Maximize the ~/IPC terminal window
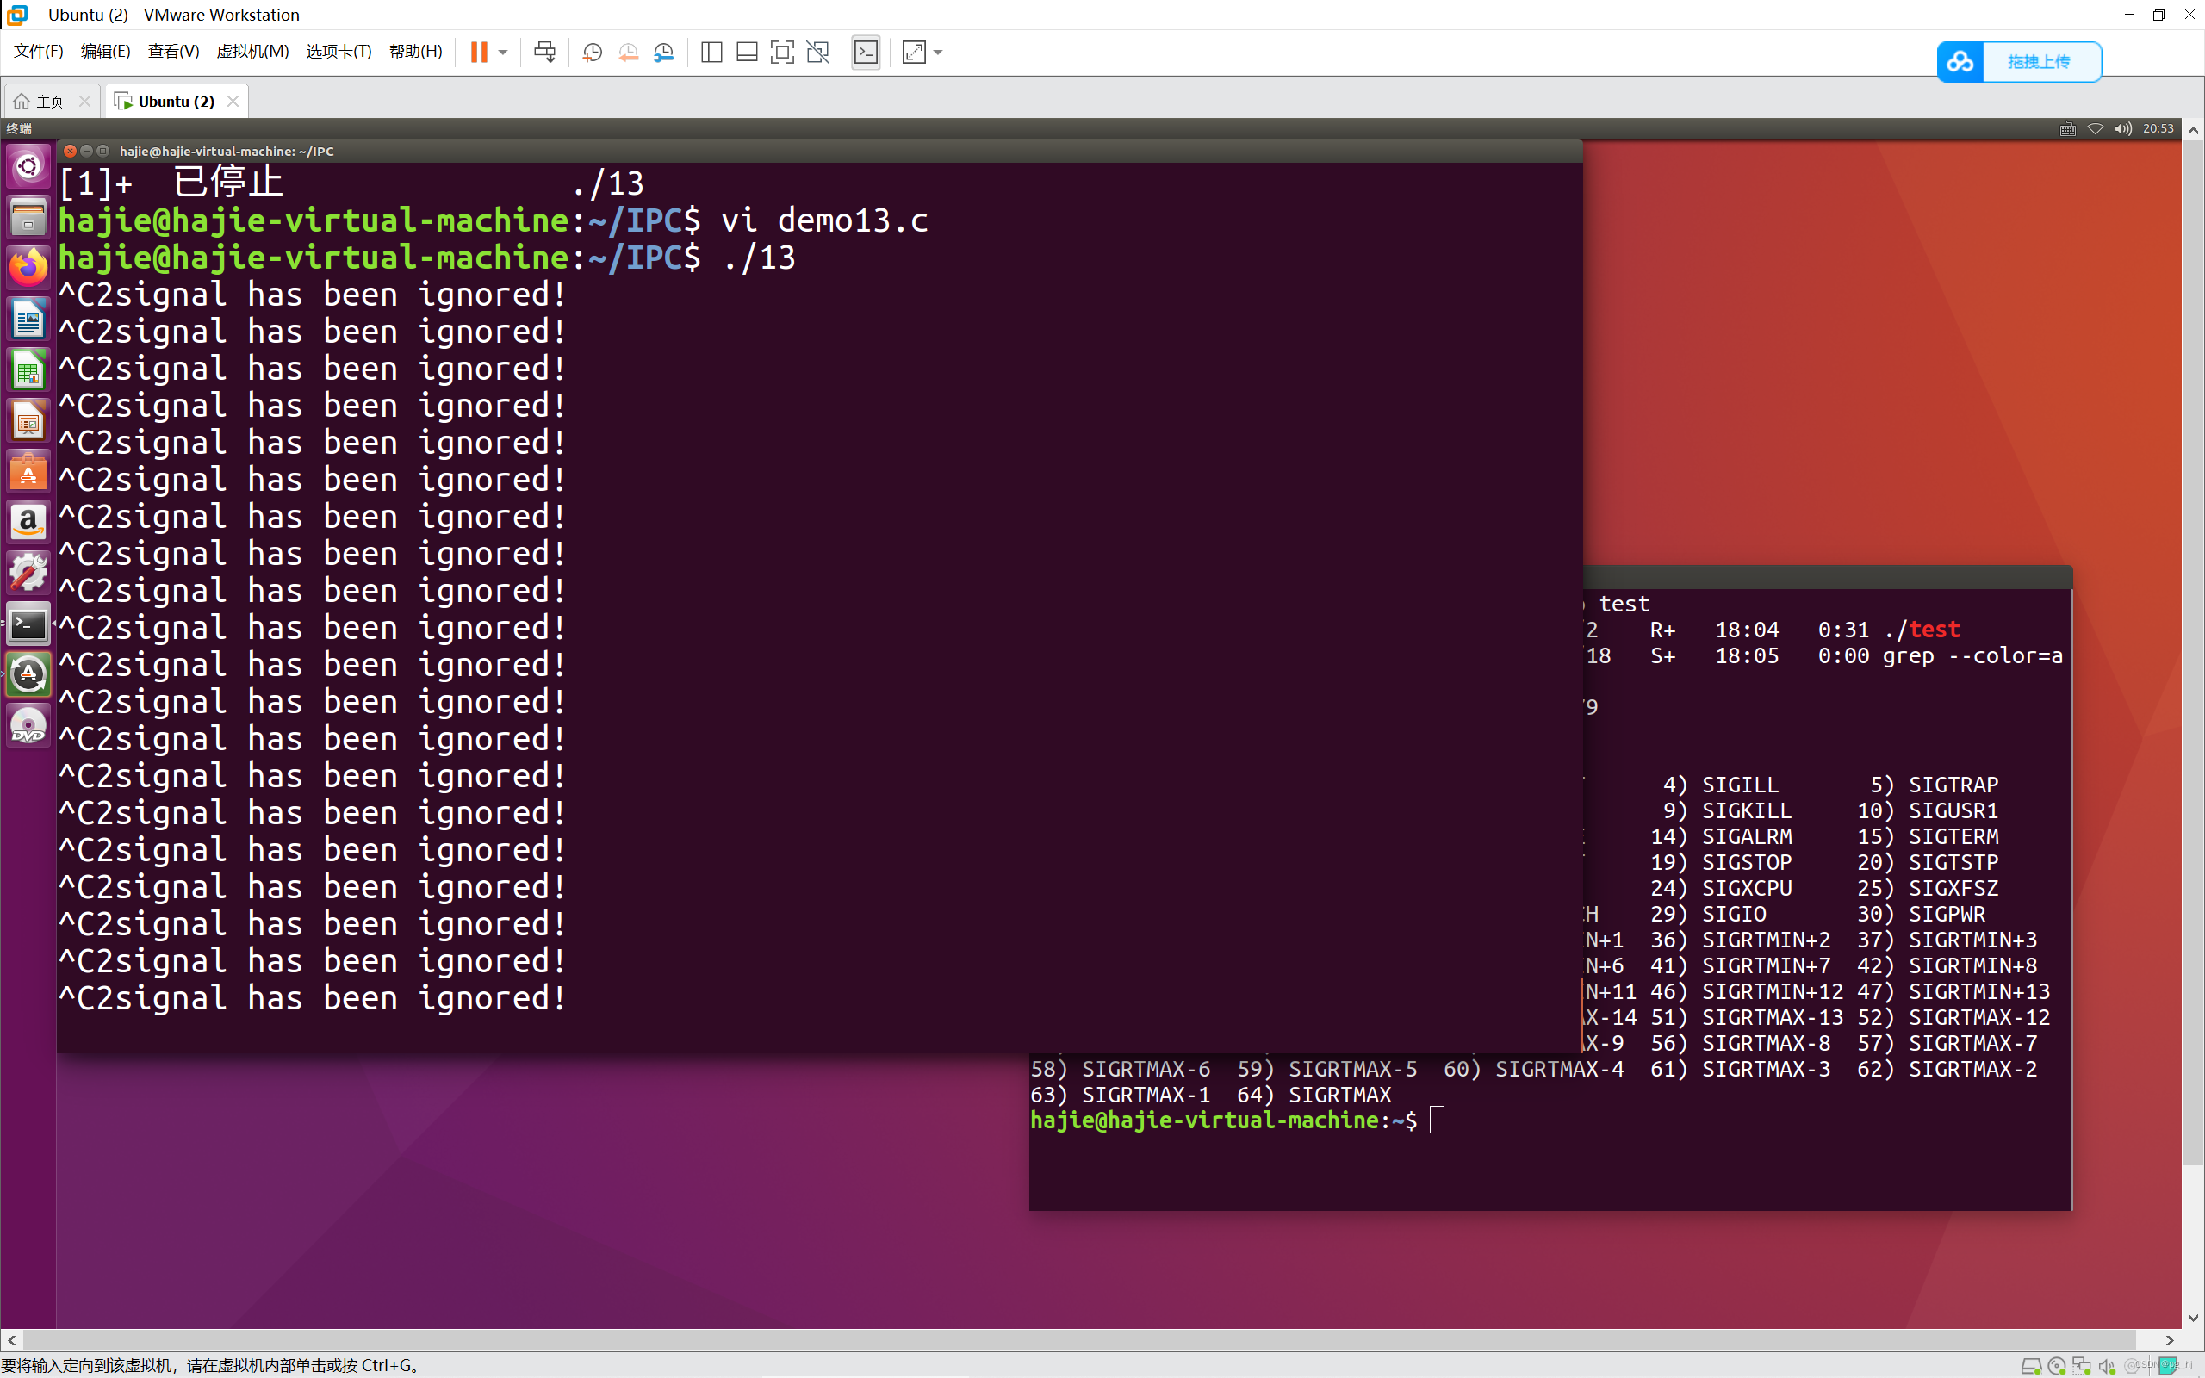This screenshot has width=2205, height=1378. [103, 152]
